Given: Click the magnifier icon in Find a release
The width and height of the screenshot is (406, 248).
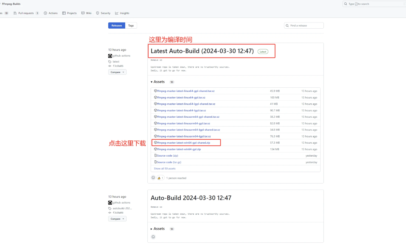Looking at the screenshot, I should pyautogui.click(x=287, y=25).
